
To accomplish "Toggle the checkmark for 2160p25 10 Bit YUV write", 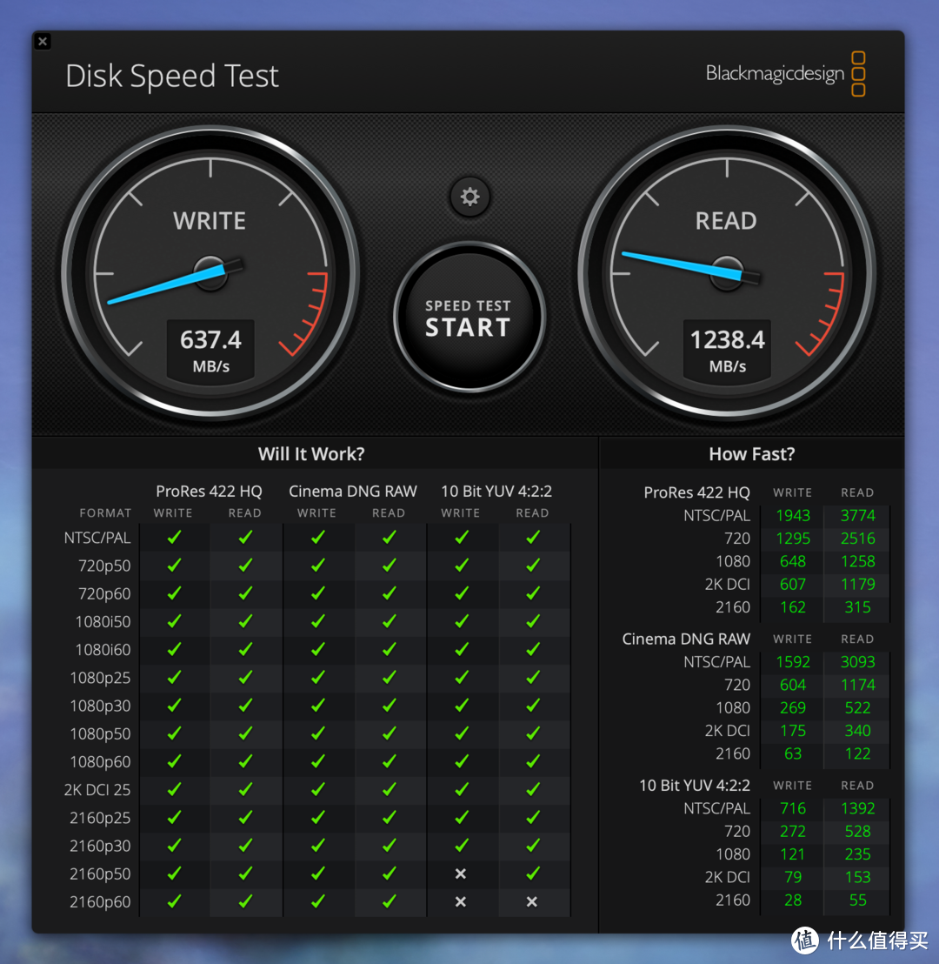I will pyautogui.click(x=461, y=817).
